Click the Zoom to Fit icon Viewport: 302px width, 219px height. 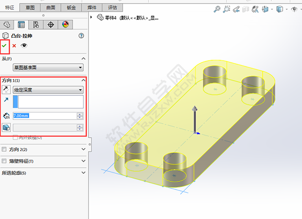pyautogui.click(x=217, y=9)
